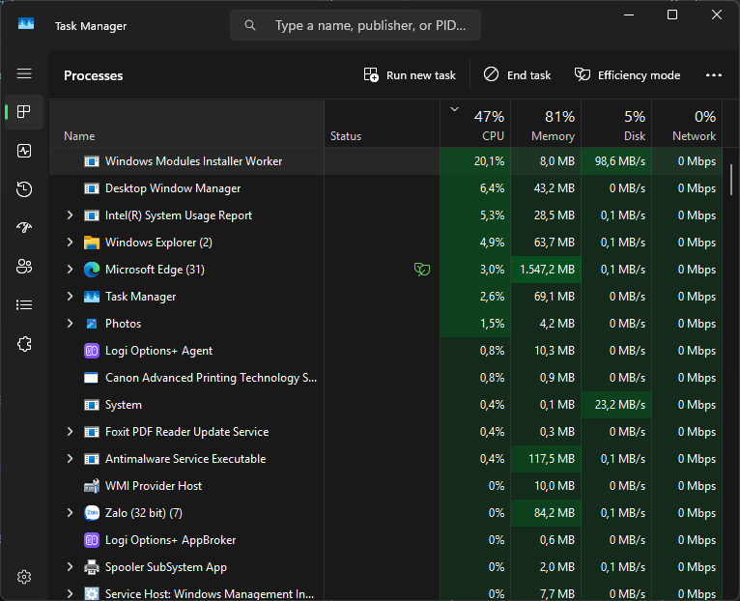Select Windows Modules Installer Worker row
This screenshot has width=740, height=601.
click(385, 161)
